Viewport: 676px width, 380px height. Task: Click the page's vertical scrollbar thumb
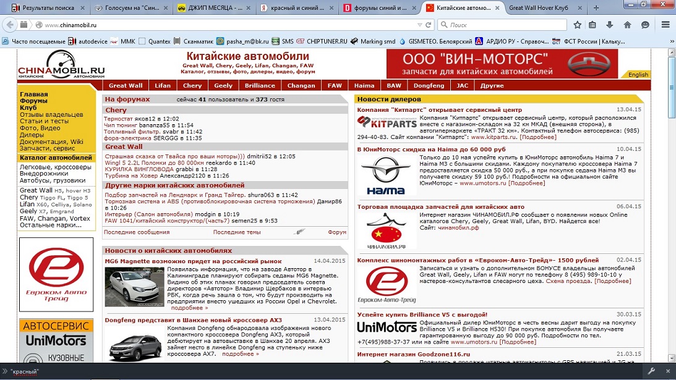(x=671, y=88)
